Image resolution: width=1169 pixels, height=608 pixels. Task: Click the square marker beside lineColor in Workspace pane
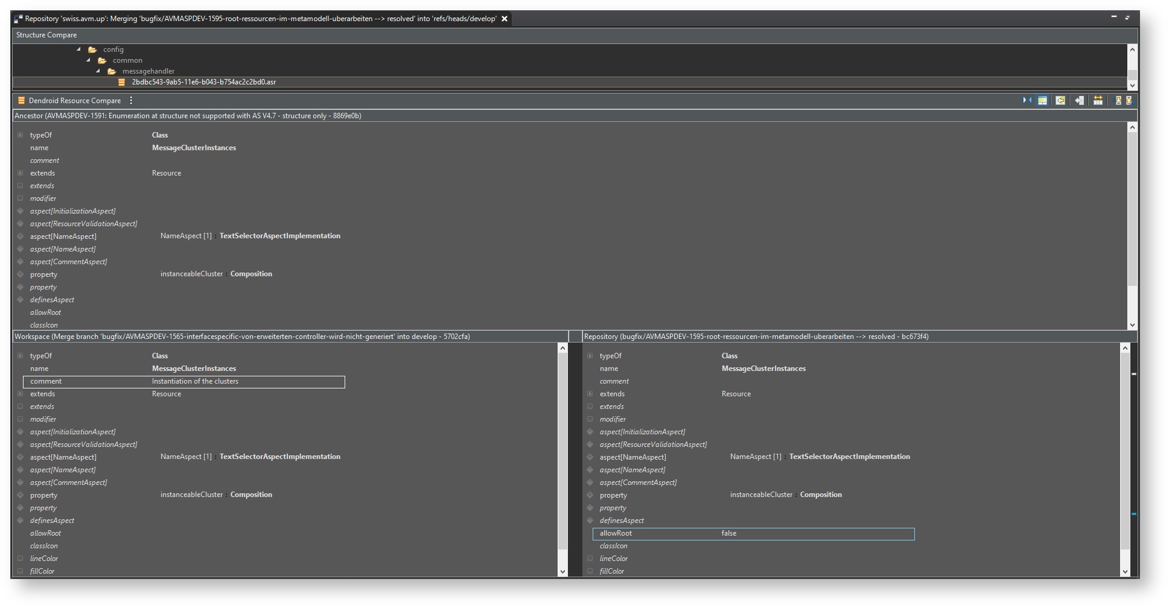point(21,559)
